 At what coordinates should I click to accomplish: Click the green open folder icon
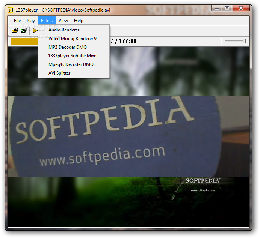pos(24,31)
